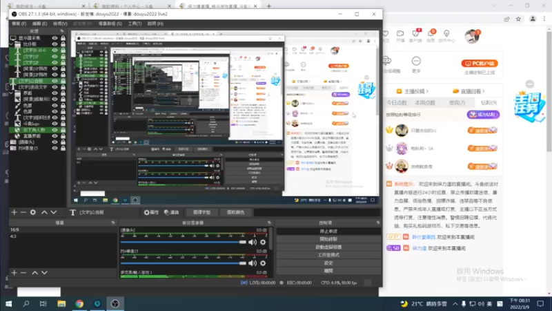This screenshot has height=311, width=552.
Task: Click 停止串流 stop streaming button
Action: pyautogui.click(x=328, y=232)
